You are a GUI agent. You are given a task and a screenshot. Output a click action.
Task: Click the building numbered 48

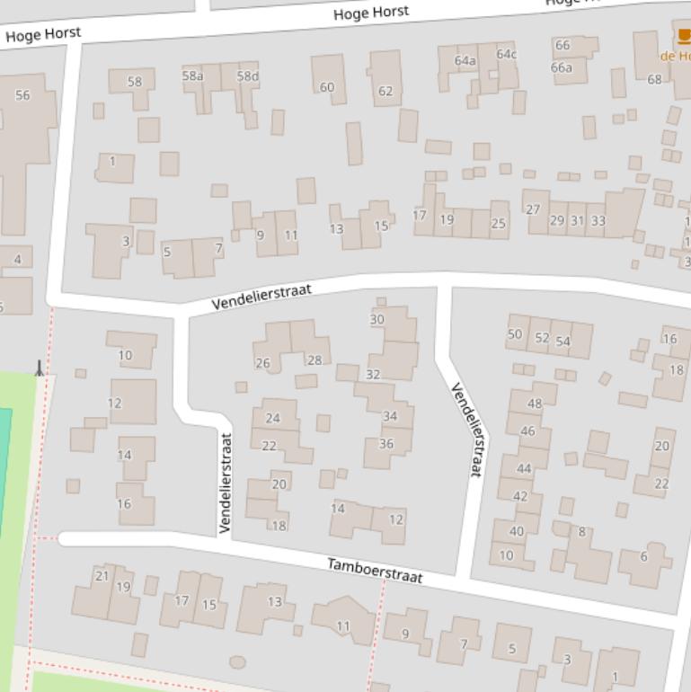click(535, 404)
